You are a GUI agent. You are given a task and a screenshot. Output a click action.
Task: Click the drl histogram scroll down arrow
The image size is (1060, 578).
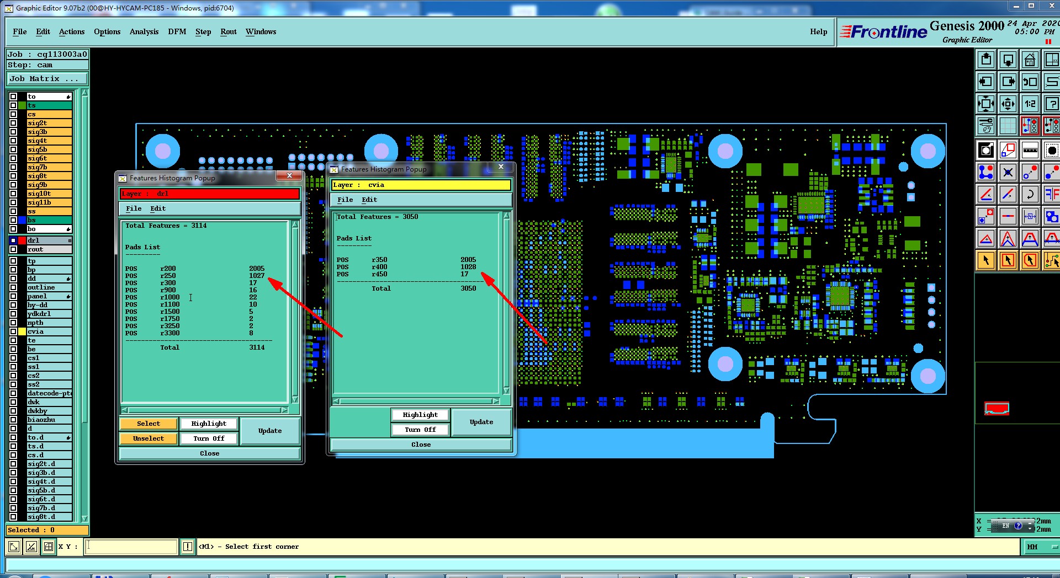295,399
